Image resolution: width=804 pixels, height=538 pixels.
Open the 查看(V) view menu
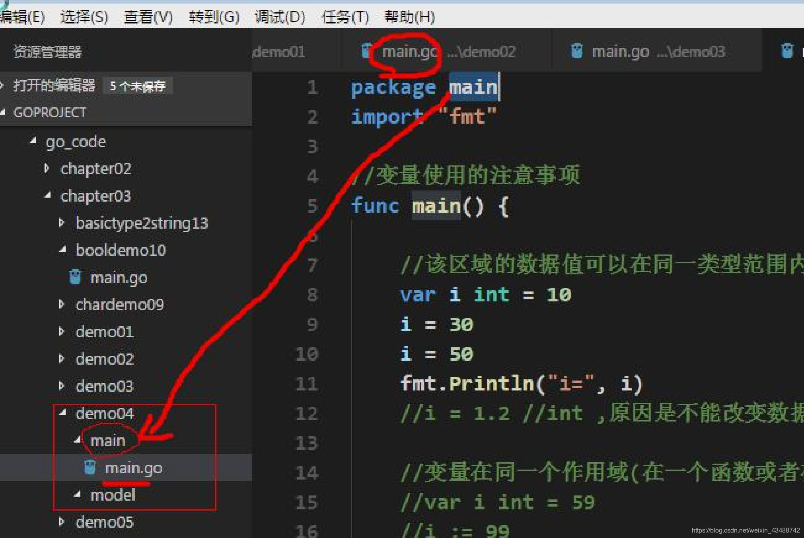148,17
